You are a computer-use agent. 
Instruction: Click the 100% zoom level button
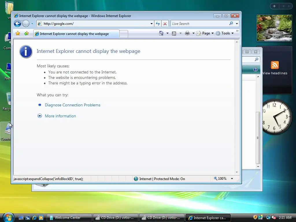[220, 179]
